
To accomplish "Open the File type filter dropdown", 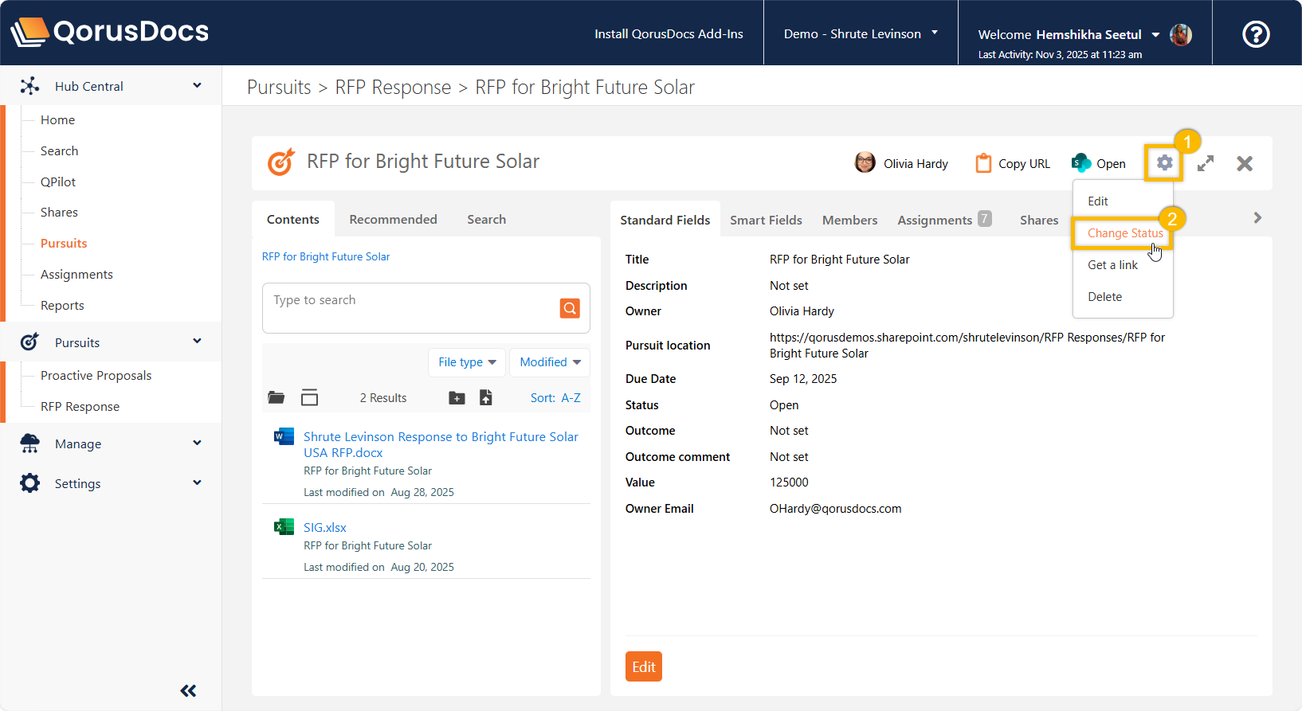I will (x=467, y=362).
